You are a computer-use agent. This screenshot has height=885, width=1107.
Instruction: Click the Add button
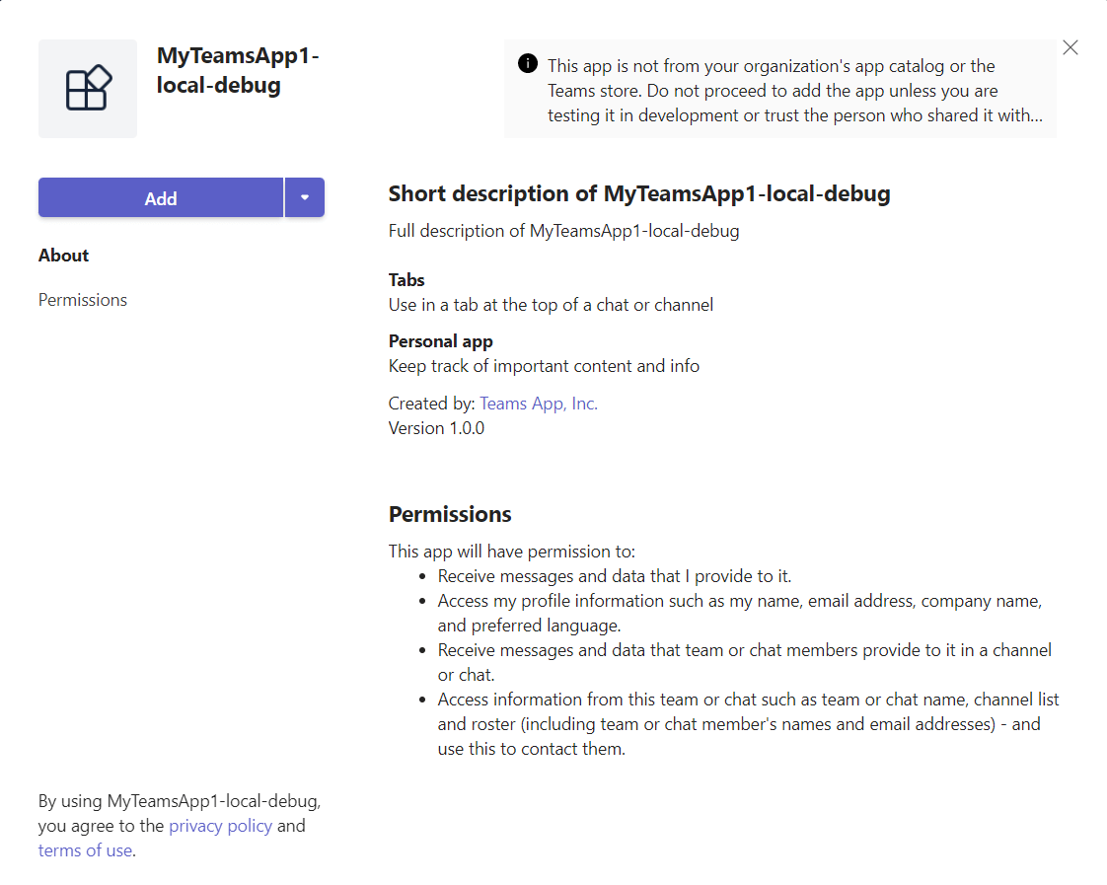tap(161, 198)
